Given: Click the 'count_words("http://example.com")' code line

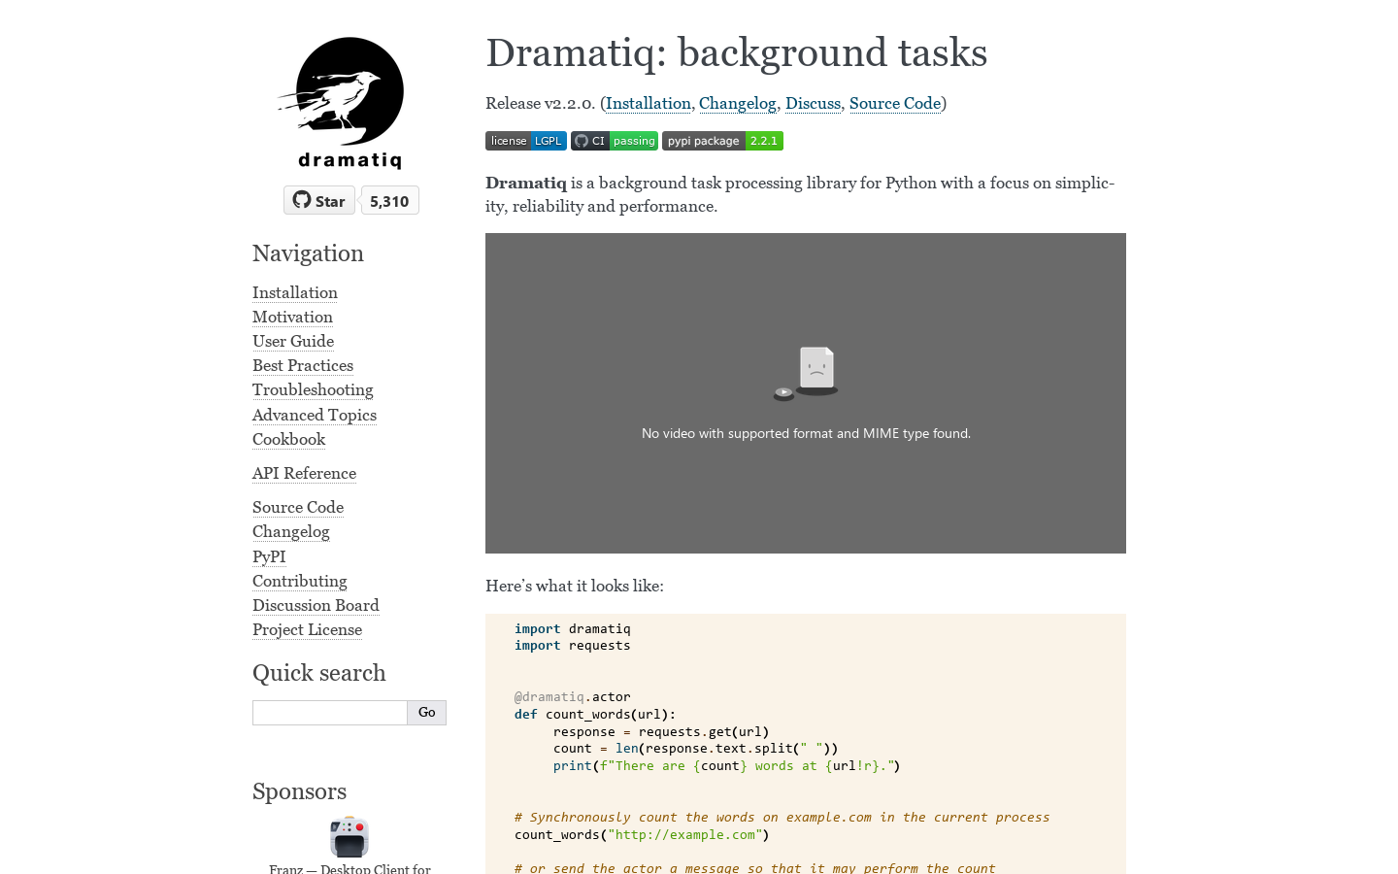Looking at the screenshot, I should click(642, 835).
